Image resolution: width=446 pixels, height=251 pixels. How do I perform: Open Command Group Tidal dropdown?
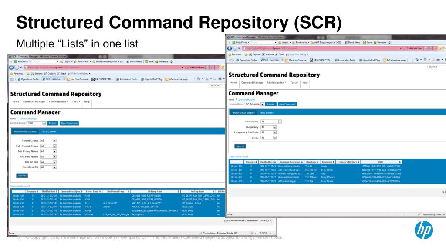pyautogui.click(x=36, y=123)
